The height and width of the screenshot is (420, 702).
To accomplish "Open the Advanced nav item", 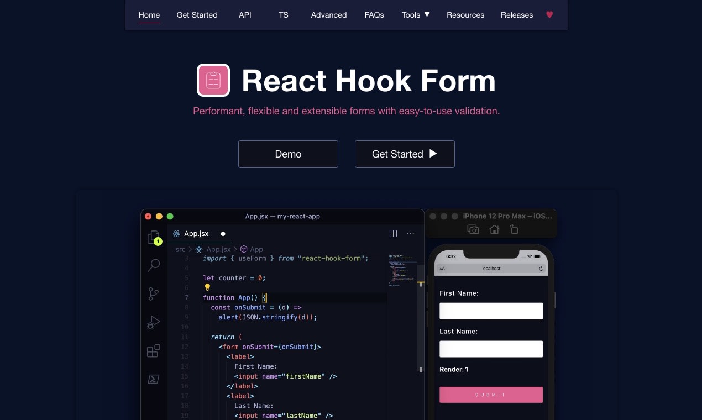I will coord(329,15).
